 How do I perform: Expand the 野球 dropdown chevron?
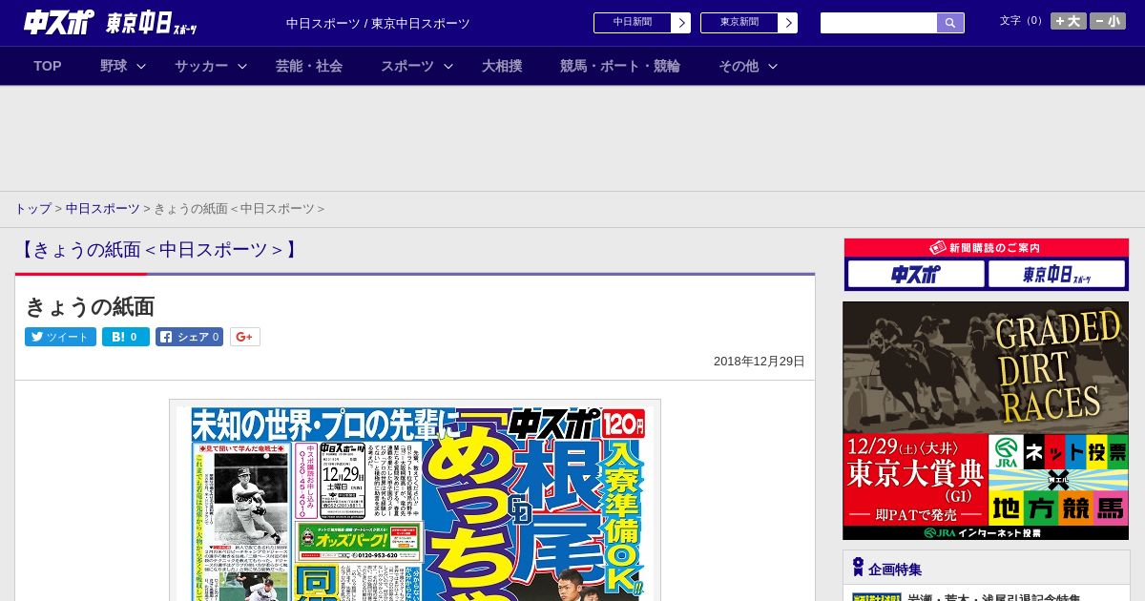[141, 66]
